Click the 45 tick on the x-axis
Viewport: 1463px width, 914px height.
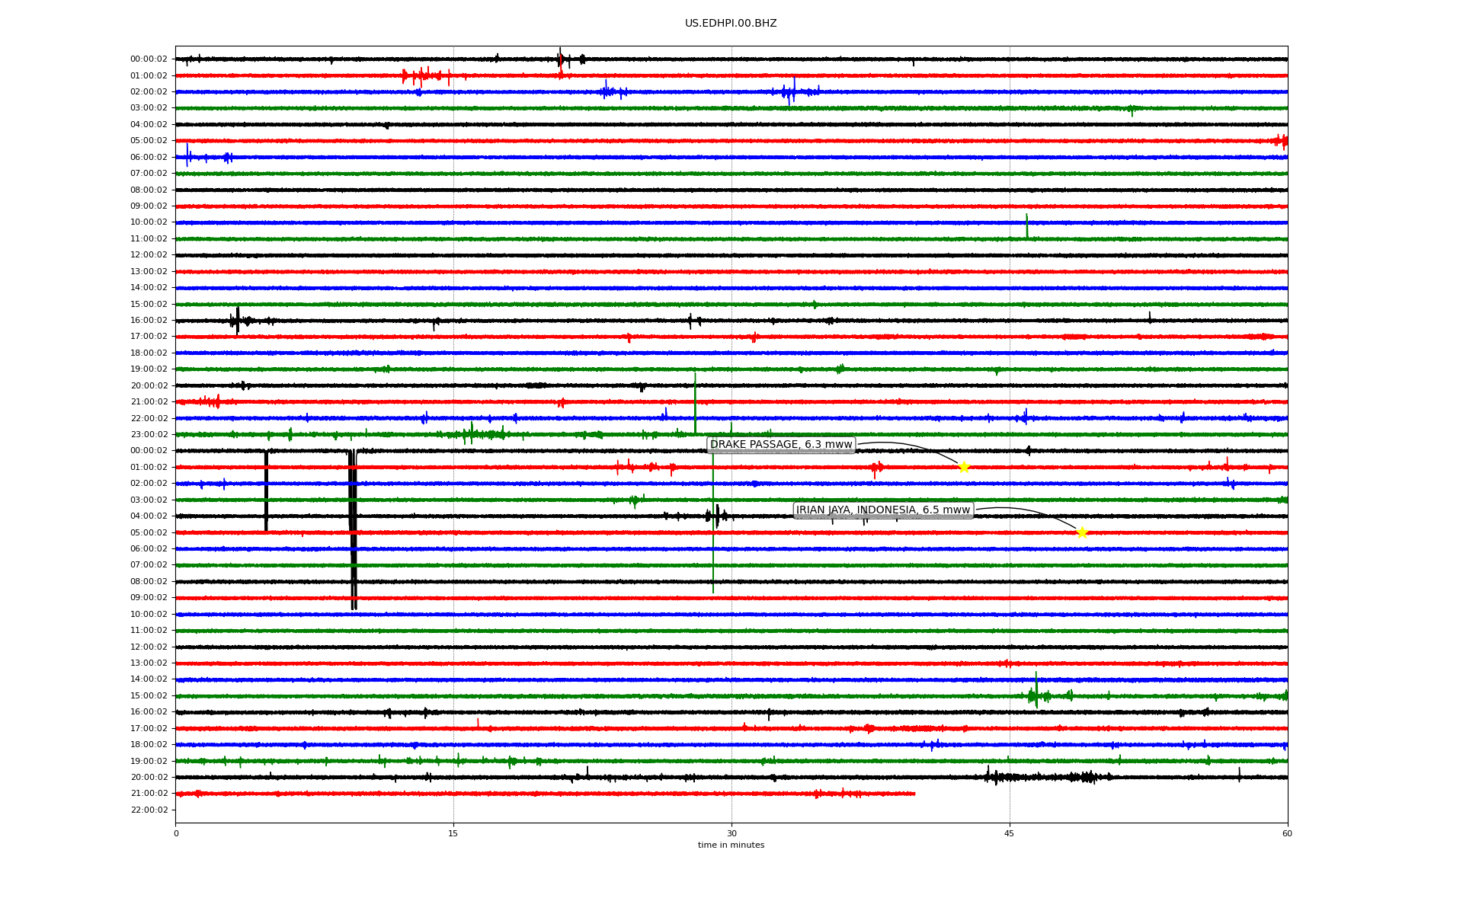[x=1010, y=833]
